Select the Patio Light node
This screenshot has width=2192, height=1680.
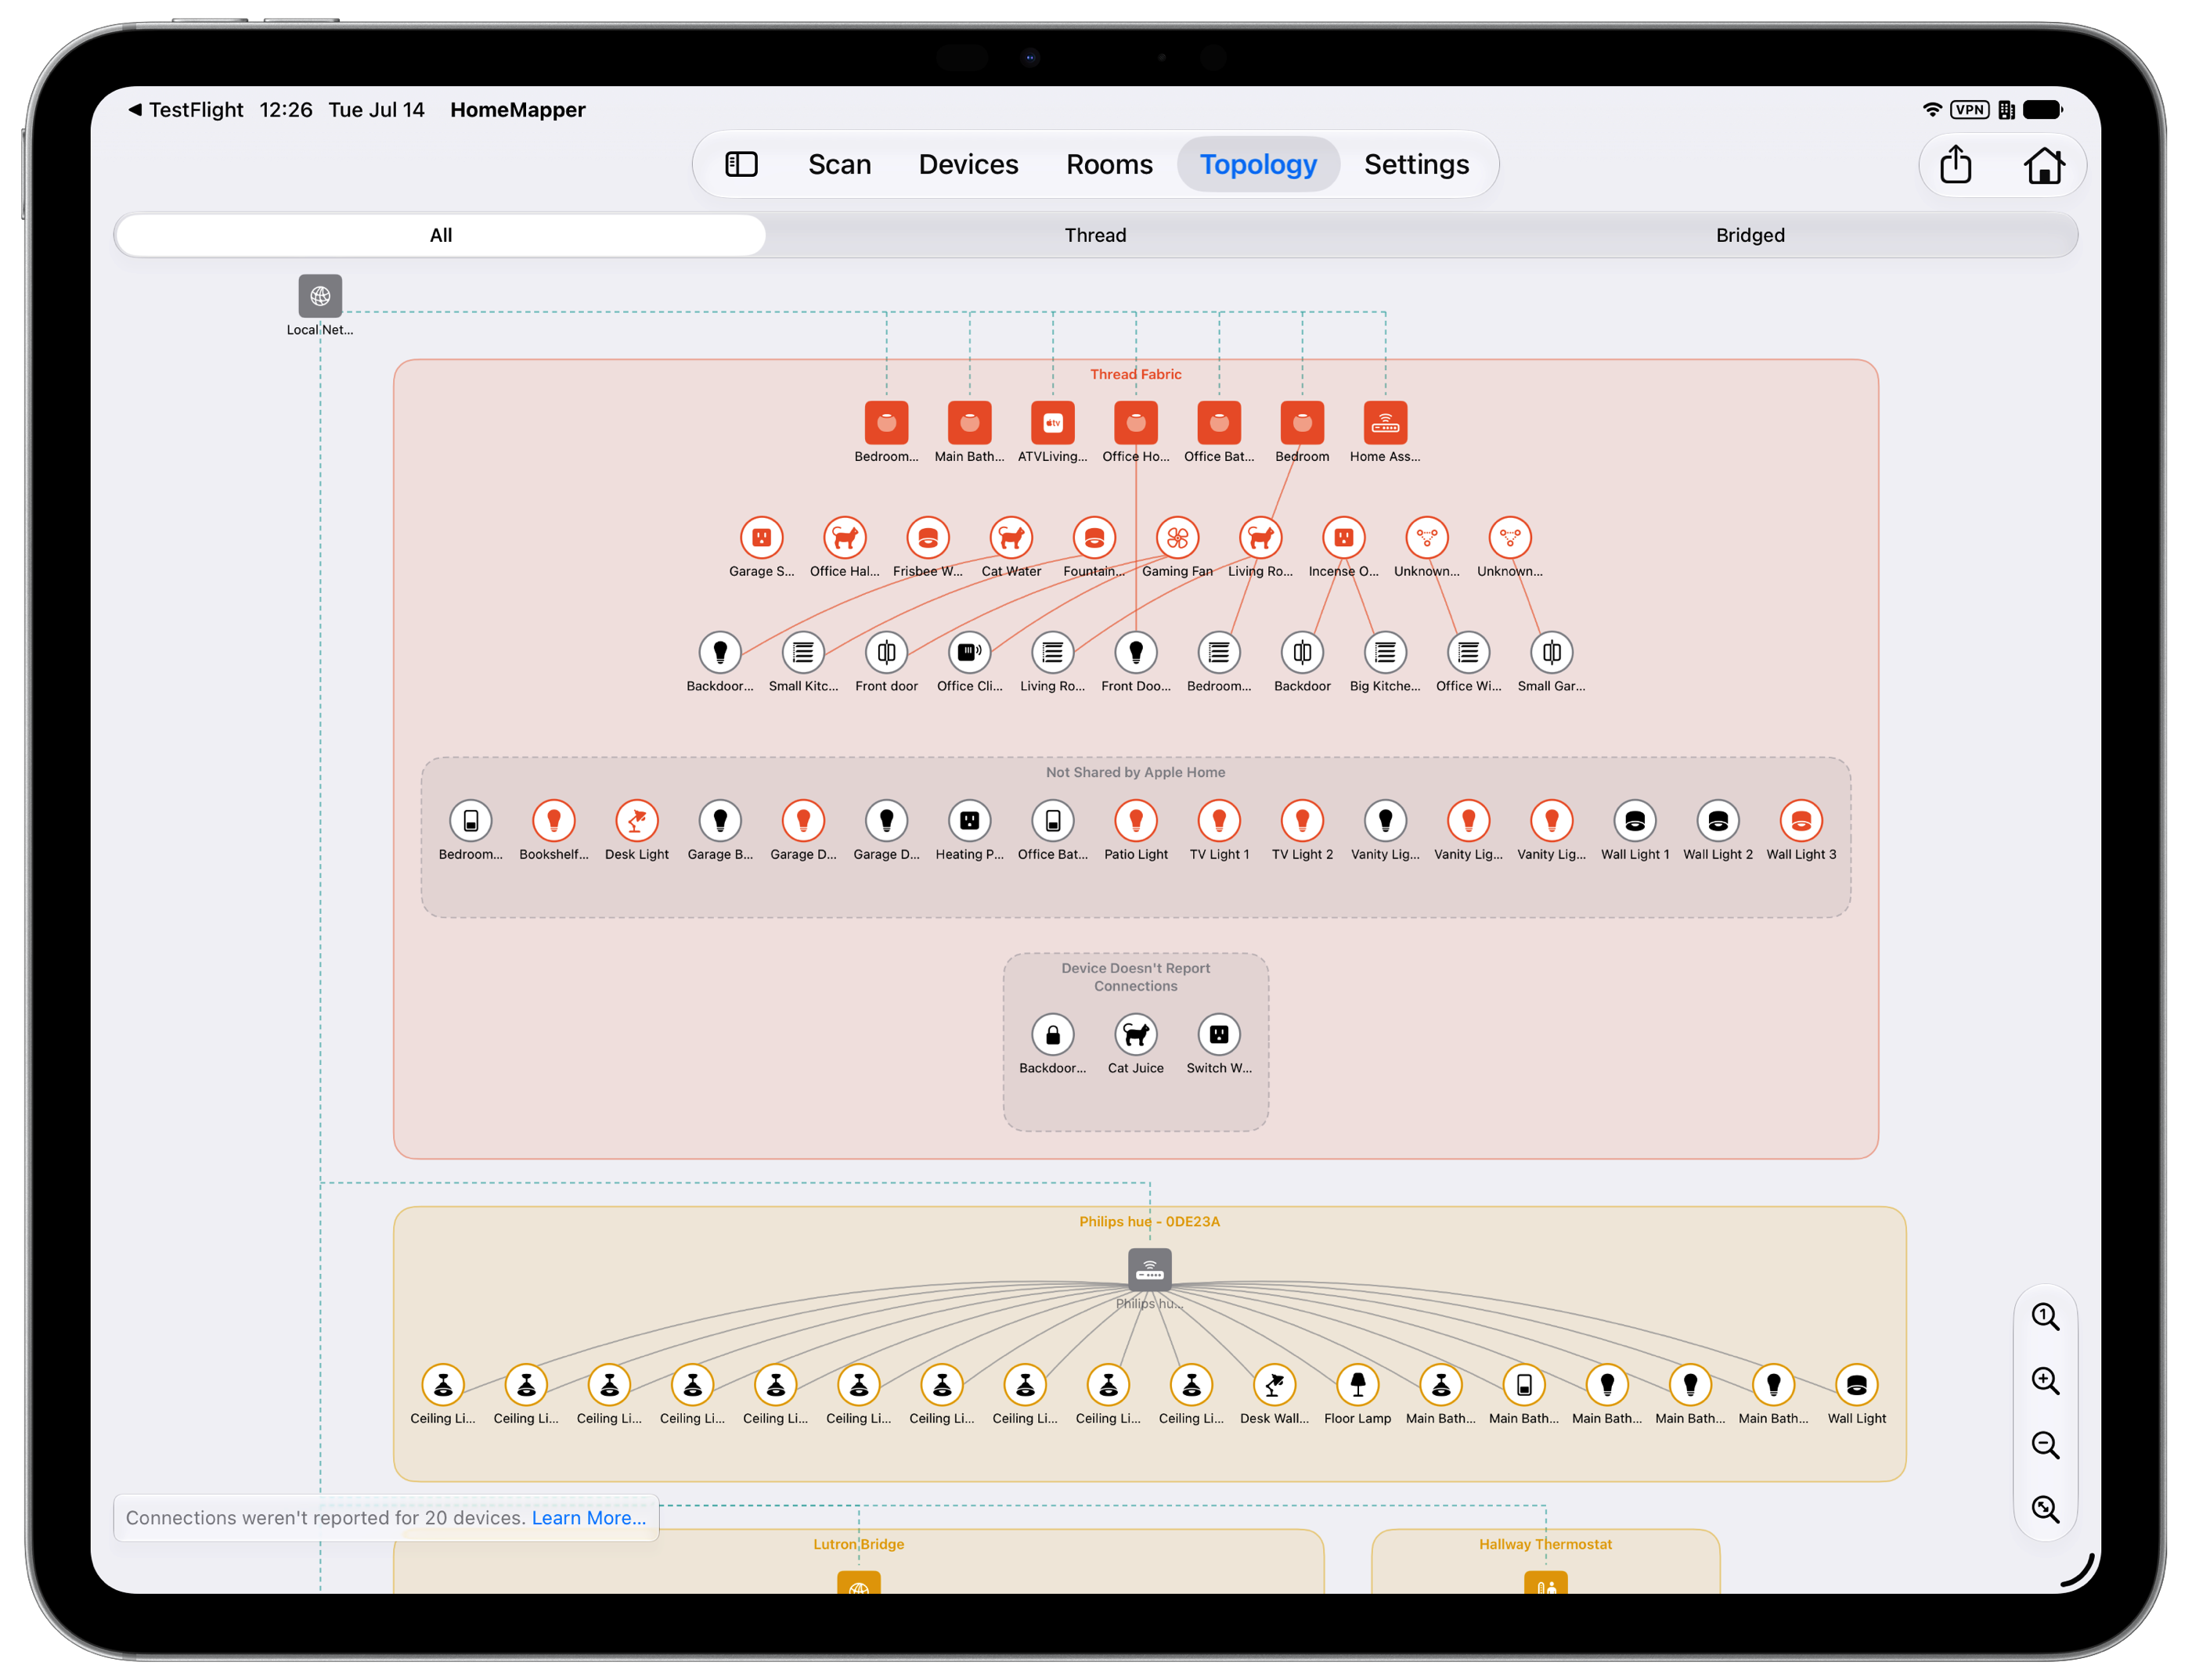(1135, 821)
